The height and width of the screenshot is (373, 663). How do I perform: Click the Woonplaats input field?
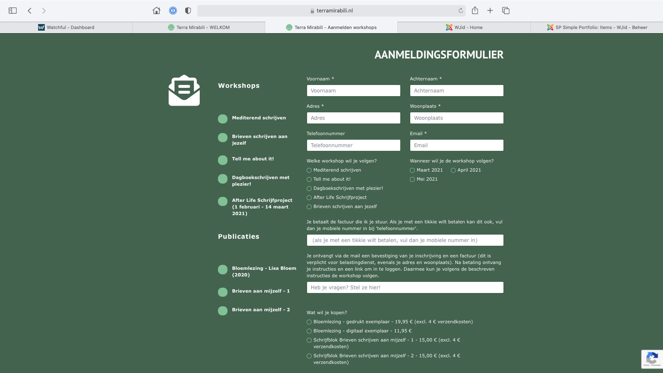point(457,118)
